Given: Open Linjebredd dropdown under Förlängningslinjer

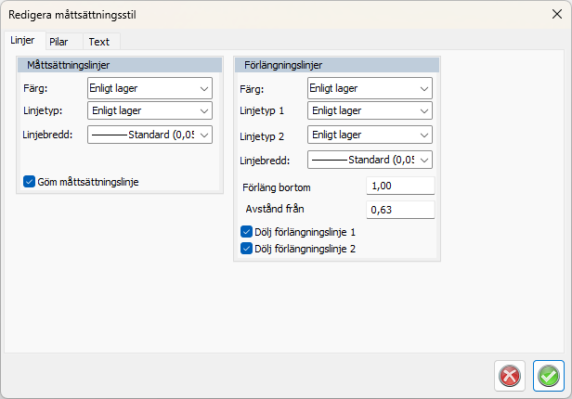Looking at the screenshot, I should click(370, 160).
